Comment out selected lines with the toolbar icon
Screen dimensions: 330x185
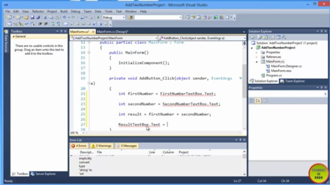(53, 24)
